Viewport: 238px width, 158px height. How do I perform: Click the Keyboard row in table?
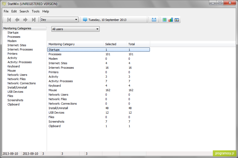coord(99,86)
